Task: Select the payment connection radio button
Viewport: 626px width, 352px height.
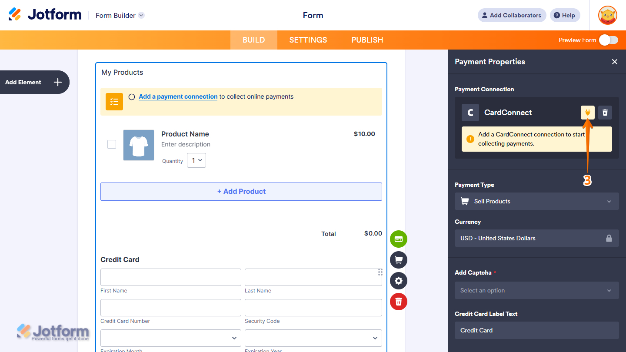Action: 132,97
